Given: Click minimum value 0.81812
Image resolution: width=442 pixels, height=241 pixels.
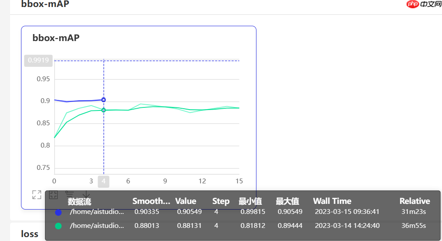Looking at the screenshot, I should pyautogui.click(x=253, y=226).
